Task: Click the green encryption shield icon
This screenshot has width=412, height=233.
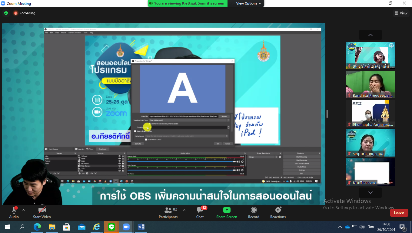Action: point(6,13)
